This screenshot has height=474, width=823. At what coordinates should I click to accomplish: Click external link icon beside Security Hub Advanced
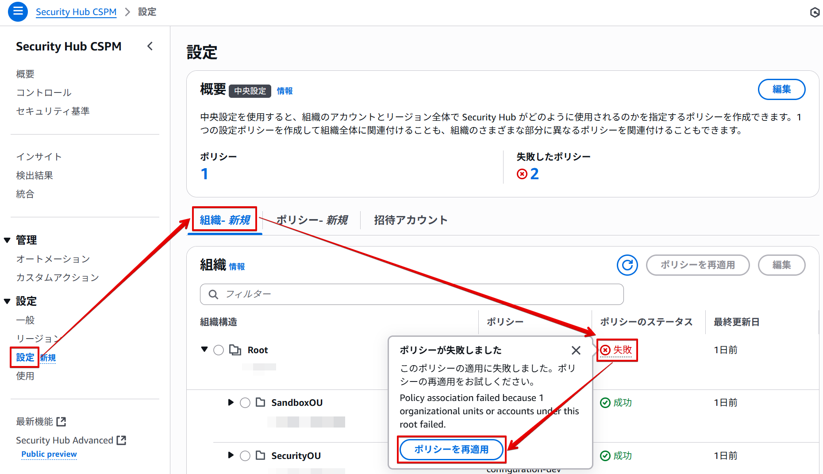pos(121,440)
